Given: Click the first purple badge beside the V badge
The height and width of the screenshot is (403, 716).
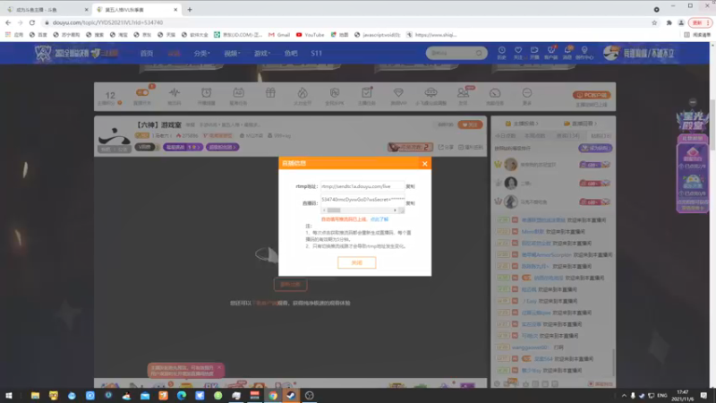Looking at the screenshot, I should coord(183,147).
